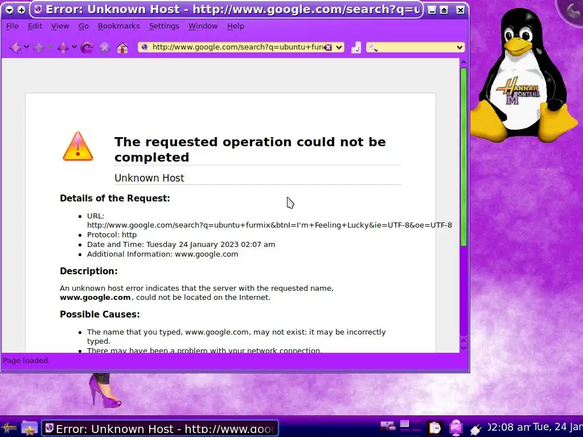Click the site favicon inside the address bar

click(144, 47)
